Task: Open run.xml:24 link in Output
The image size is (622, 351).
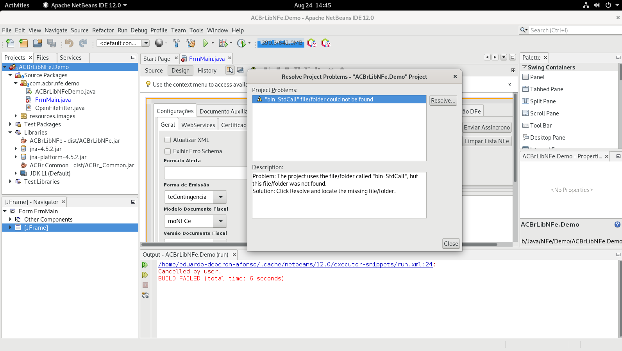Action: pos(295,264)
